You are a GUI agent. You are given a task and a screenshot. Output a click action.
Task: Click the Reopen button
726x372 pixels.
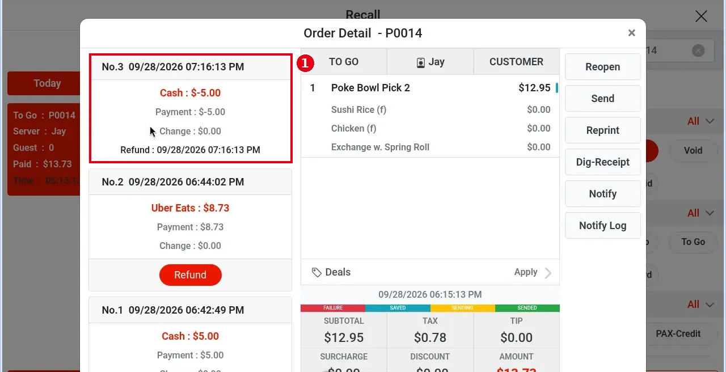click(602, 67)
